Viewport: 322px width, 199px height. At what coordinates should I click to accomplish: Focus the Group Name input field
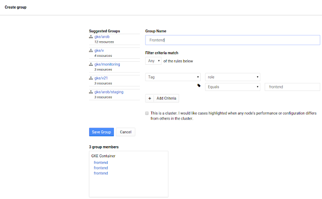tap(232, 40)
